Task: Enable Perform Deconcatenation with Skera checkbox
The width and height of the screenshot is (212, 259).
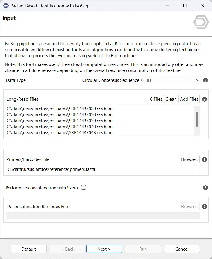Action: pos(84,187)
